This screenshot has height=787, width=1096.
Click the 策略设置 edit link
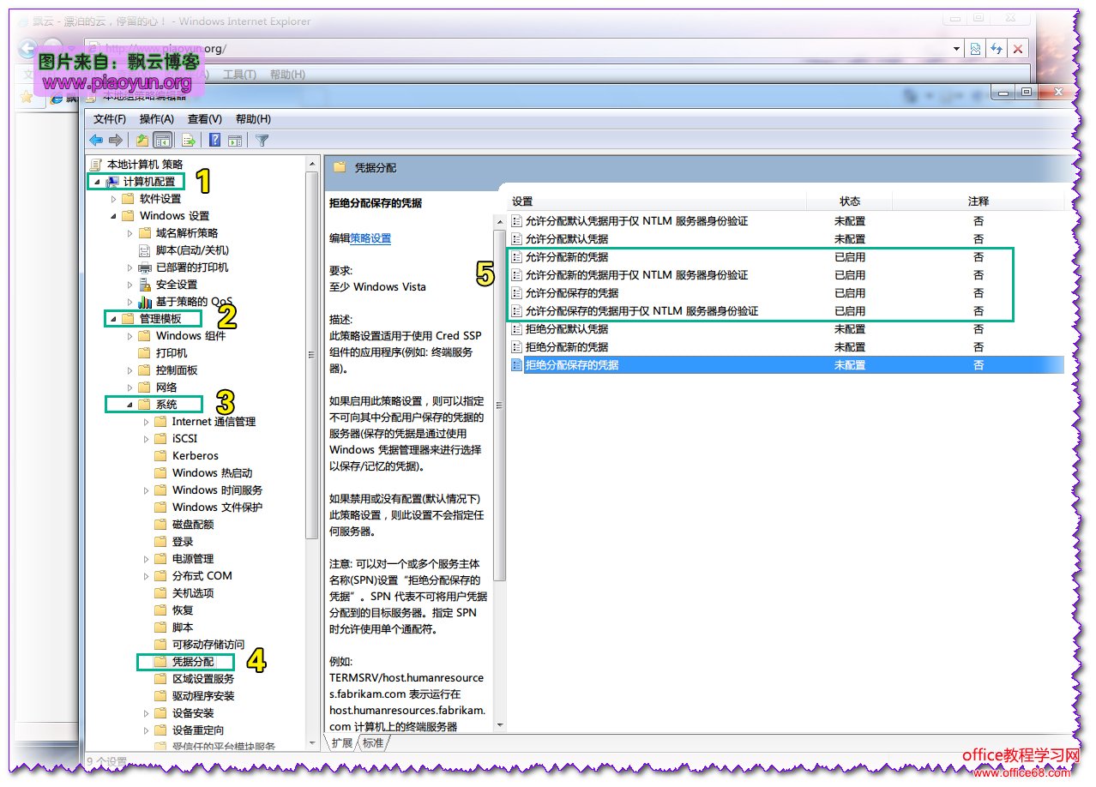click(370, 238)
